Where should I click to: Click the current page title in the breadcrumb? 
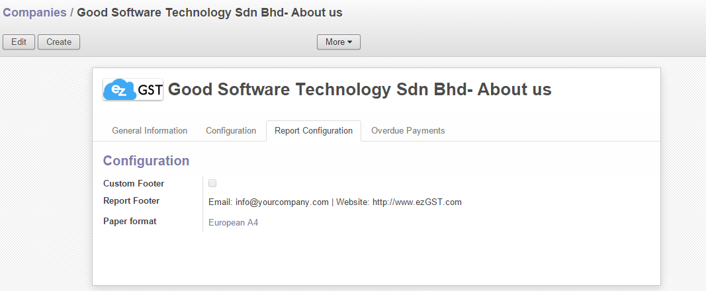click(210, 13)
